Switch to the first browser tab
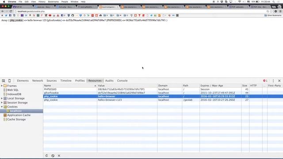The width and height of the screenshot is (283, 159). pos(22,7)
